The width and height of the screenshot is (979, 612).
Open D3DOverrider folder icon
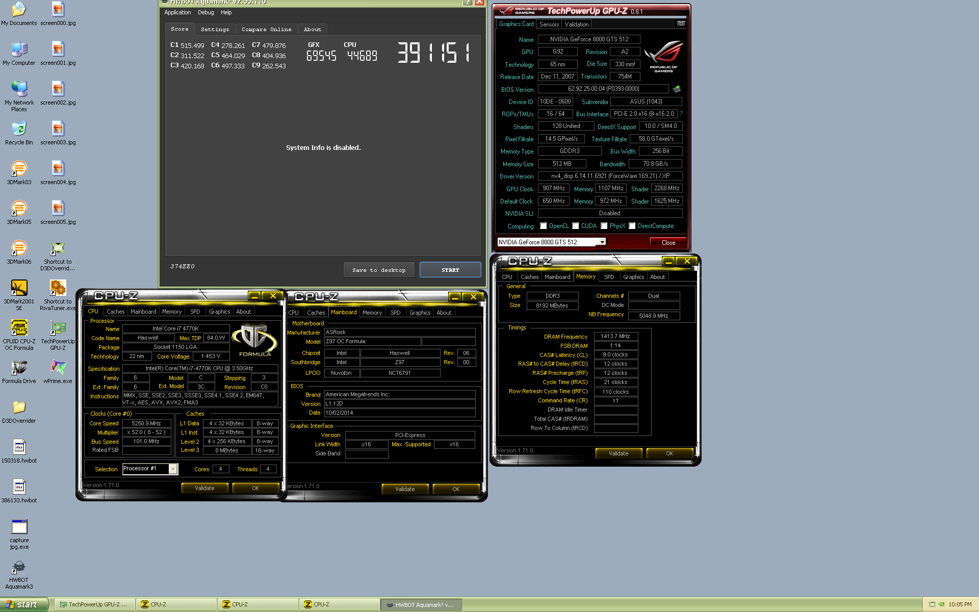19,412
